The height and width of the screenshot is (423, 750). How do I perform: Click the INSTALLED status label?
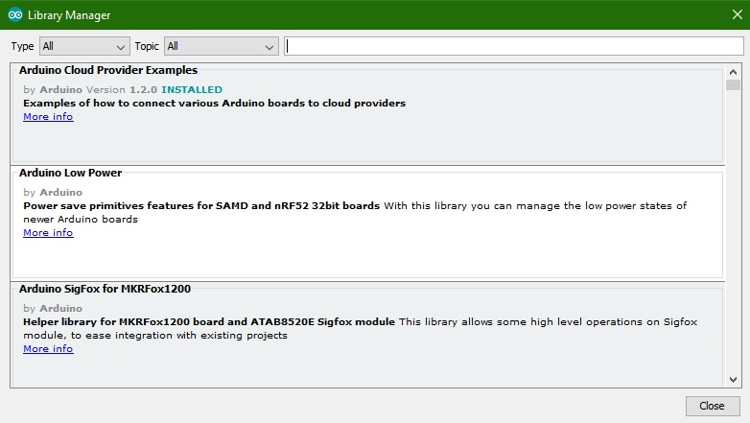click(x=192, y=89)
